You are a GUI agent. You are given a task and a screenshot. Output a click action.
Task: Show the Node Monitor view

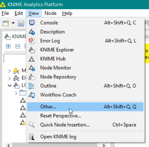pos(85,68)
